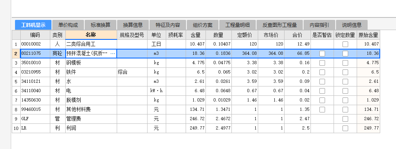Screen dimensions: 396x149
Task: Check 锁定数量 for 电 row
Action: click(345, 91)
